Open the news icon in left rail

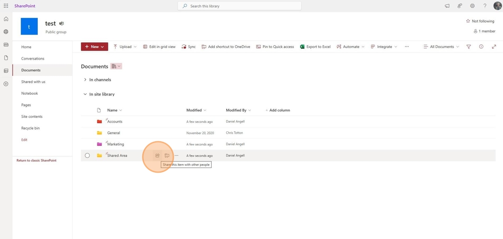click(x=6, y=45)
